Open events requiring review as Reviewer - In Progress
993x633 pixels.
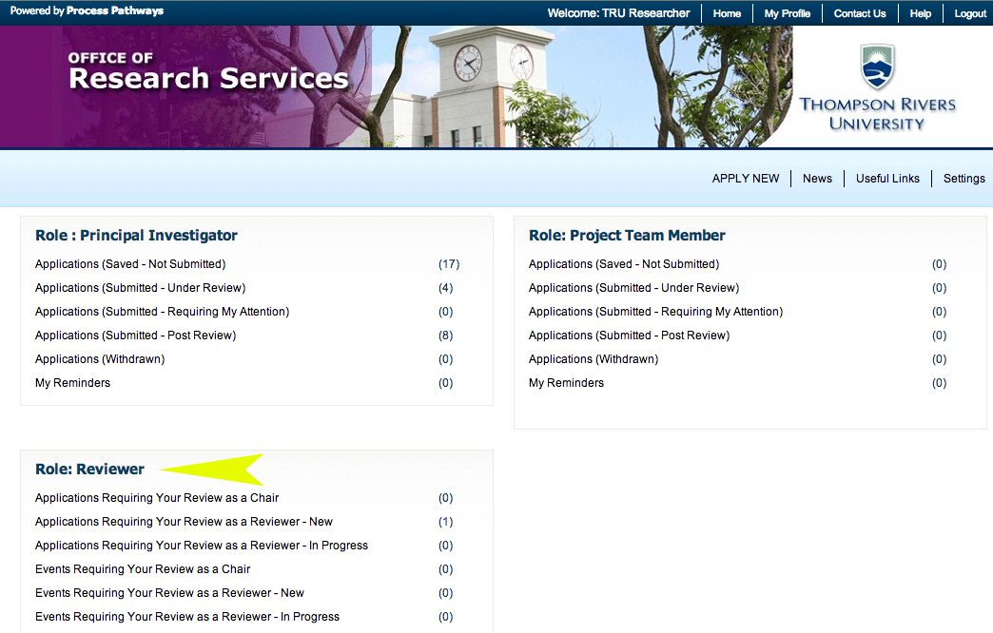click(x=187, y=617)
